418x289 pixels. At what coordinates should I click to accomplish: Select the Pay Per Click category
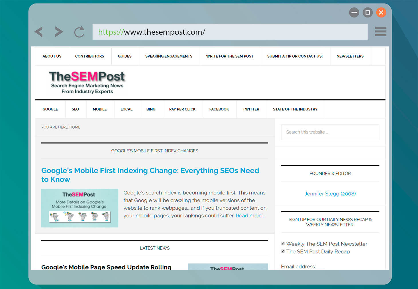pyautogui.click(x=182, y=109)
